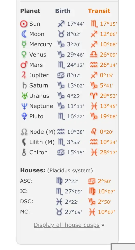Click the Jupiter glyph icon
135x250 pixels.
pos(24,75)
